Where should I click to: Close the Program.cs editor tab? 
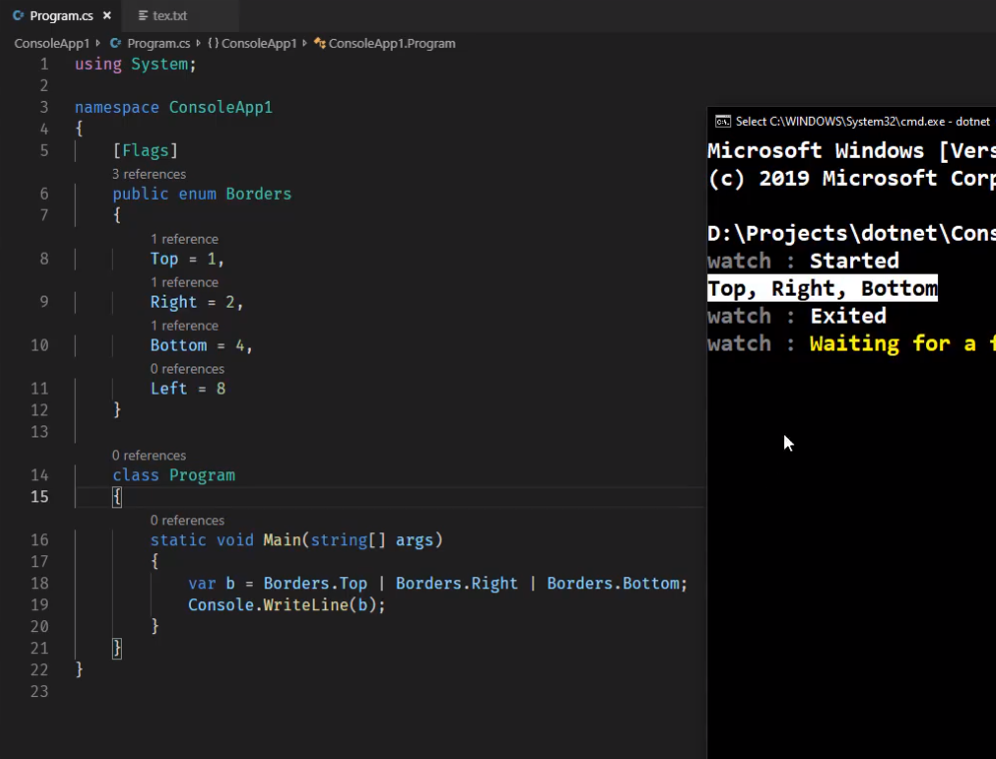[x=107, y=16]
